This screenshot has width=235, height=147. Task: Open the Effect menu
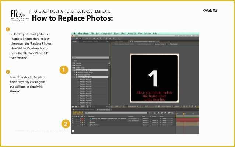(x=123, y=34)
